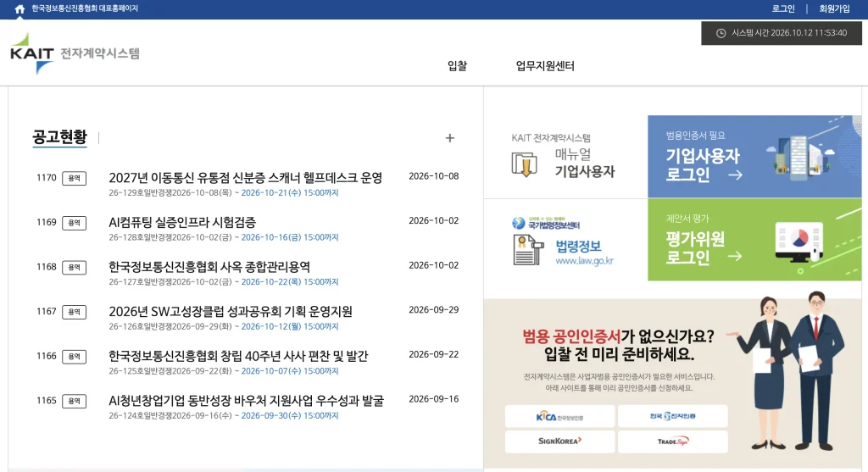Click notice number 1168
Viewport: 868px width, 472px height.
(47, 267)
